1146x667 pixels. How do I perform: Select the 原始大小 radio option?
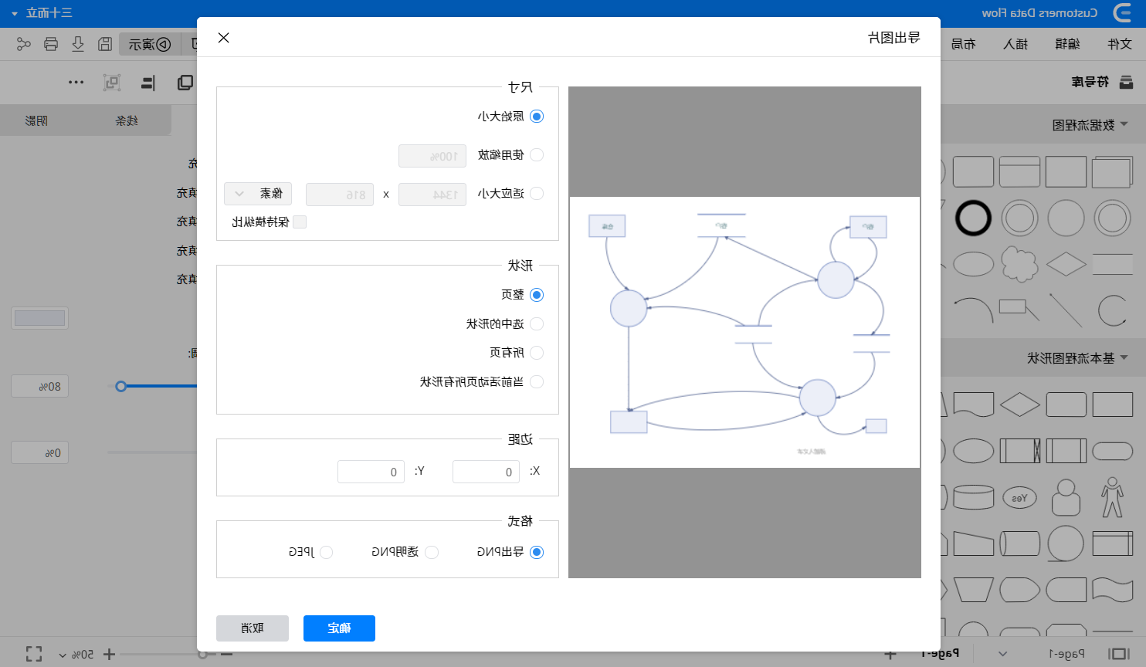[537, 117]
